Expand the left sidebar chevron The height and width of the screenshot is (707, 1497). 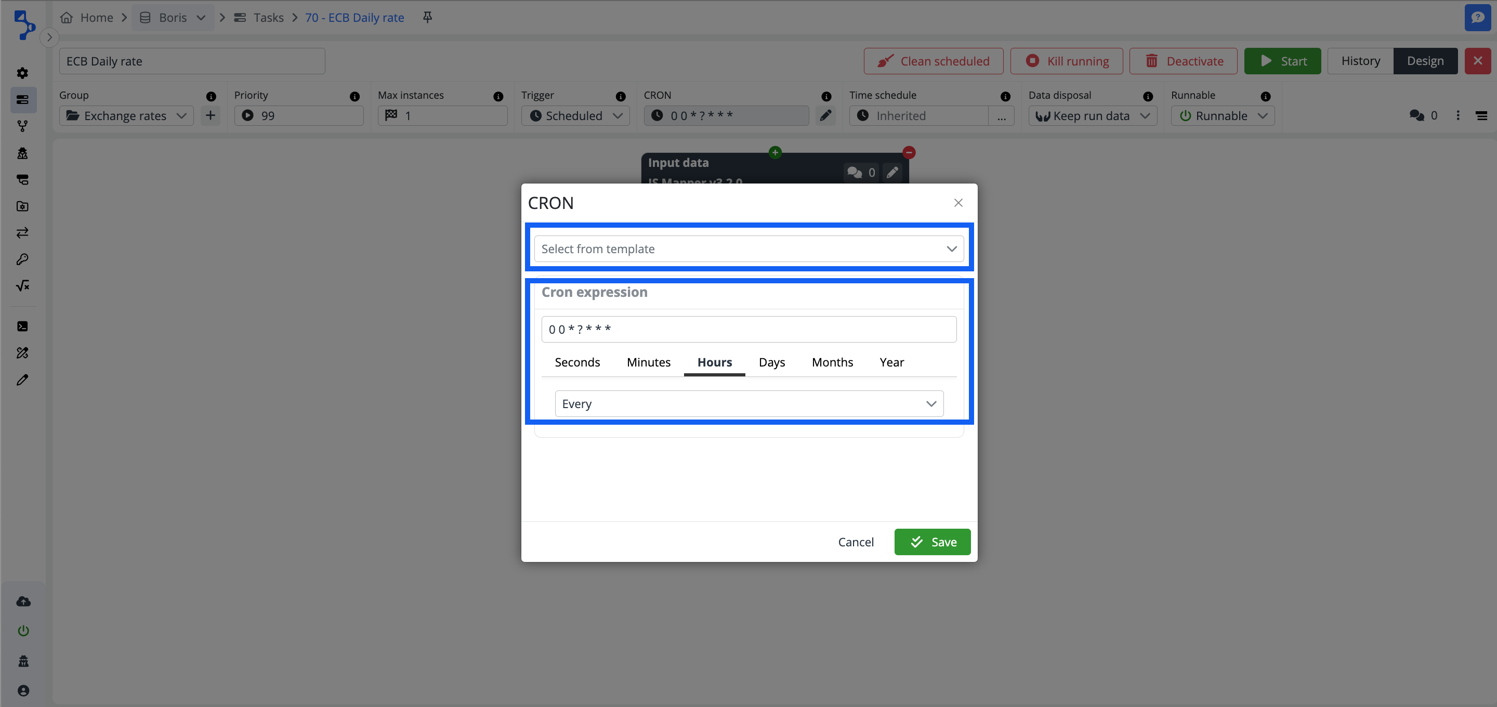(49, 37)
